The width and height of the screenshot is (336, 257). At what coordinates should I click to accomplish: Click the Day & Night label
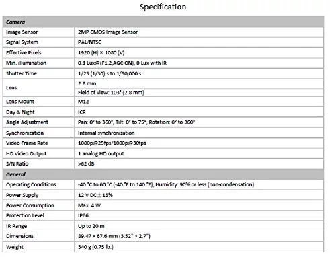point(20,112)
